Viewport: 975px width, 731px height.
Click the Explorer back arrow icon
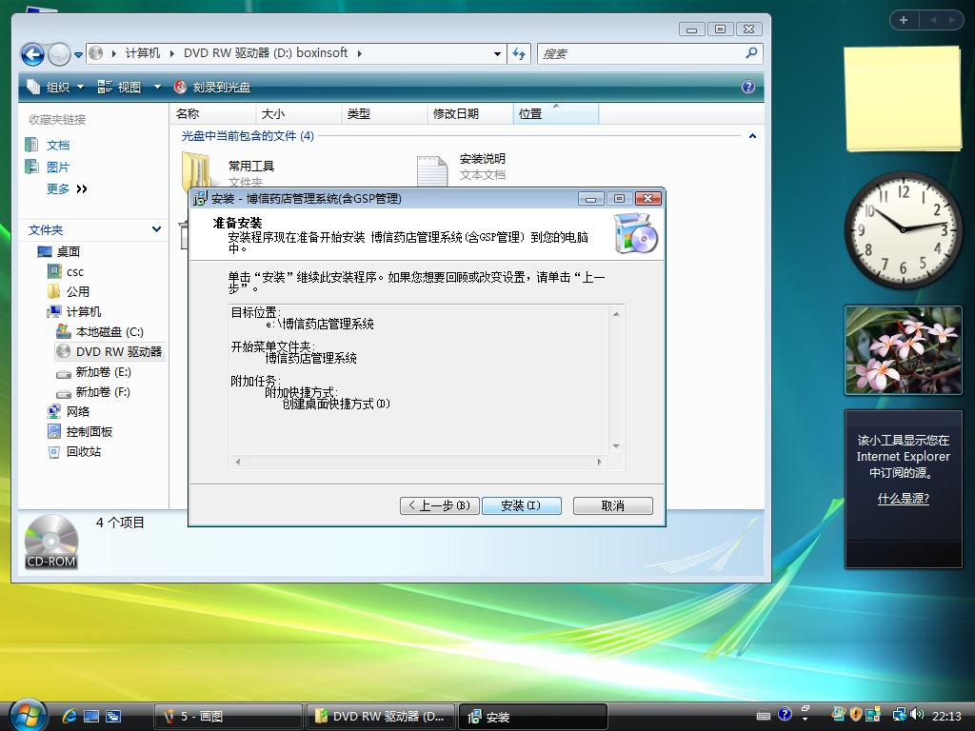click(x=32, y=54)
